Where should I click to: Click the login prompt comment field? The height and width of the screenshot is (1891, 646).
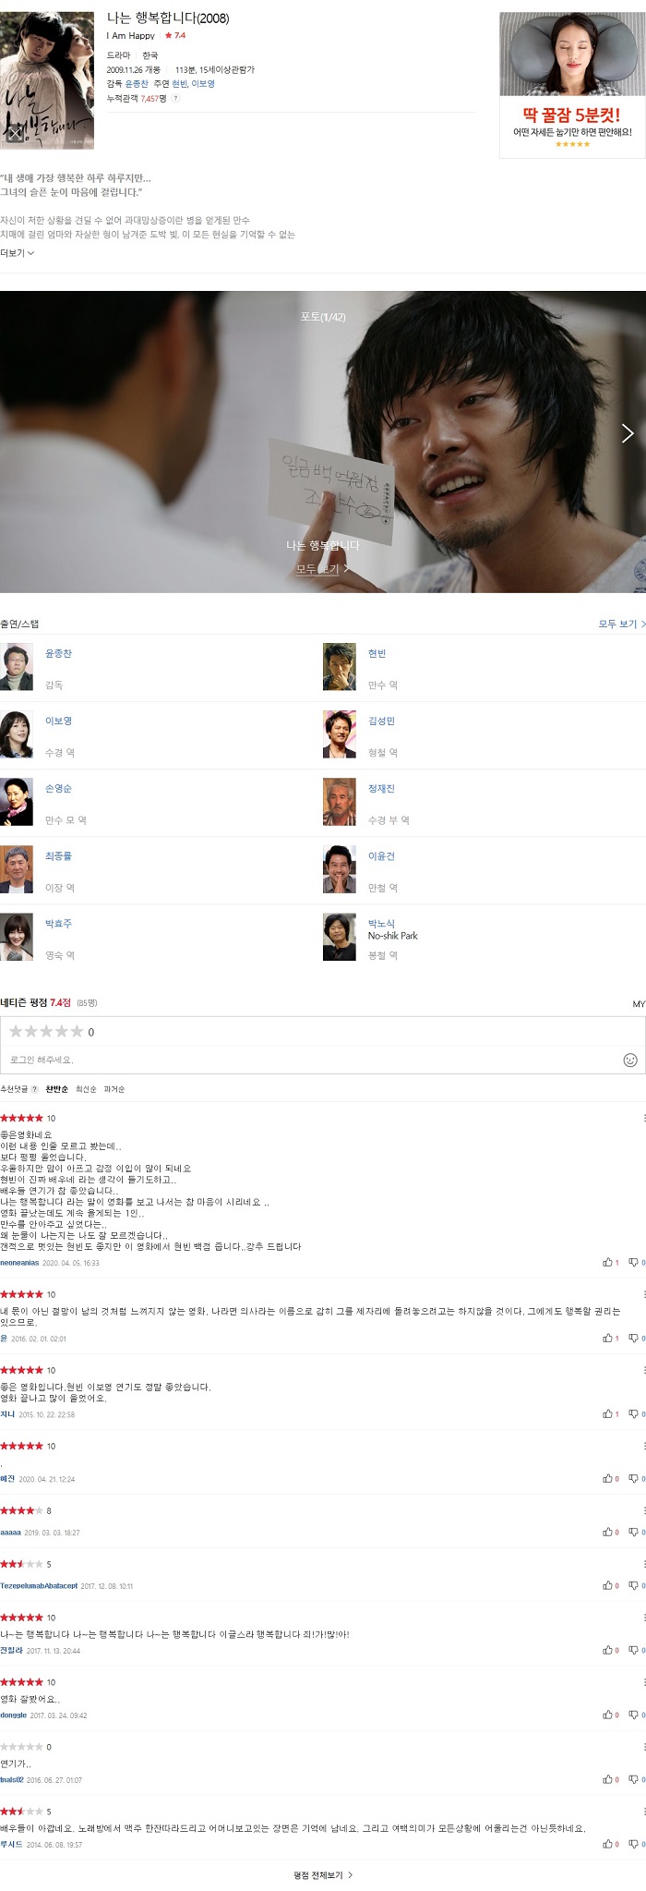tap(314, 1060)
